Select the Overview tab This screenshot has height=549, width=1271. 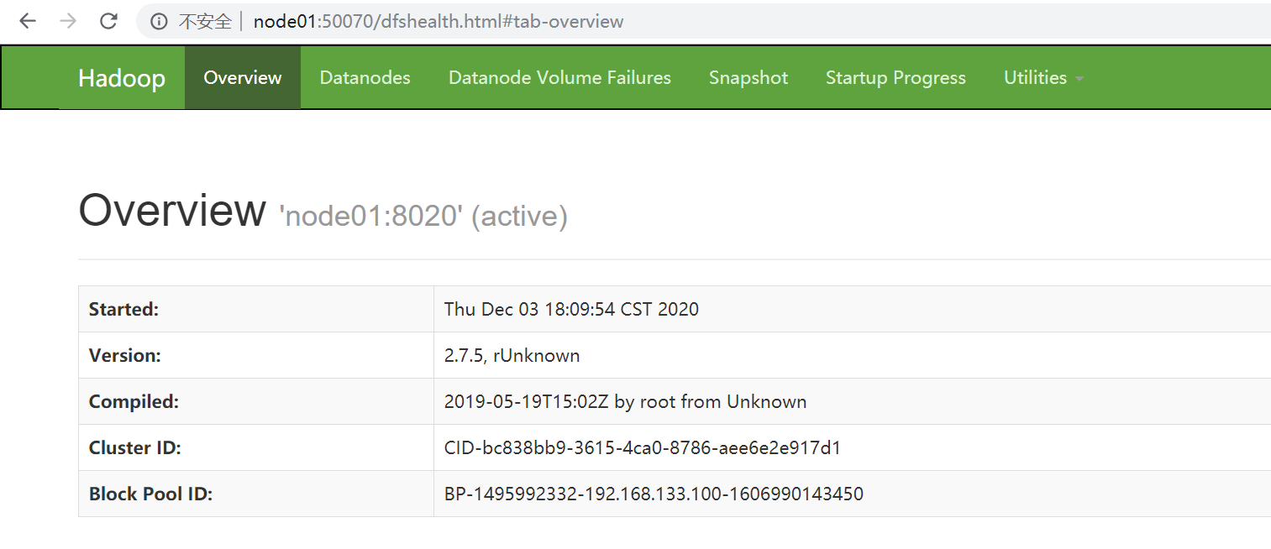[x=243, y=77]
